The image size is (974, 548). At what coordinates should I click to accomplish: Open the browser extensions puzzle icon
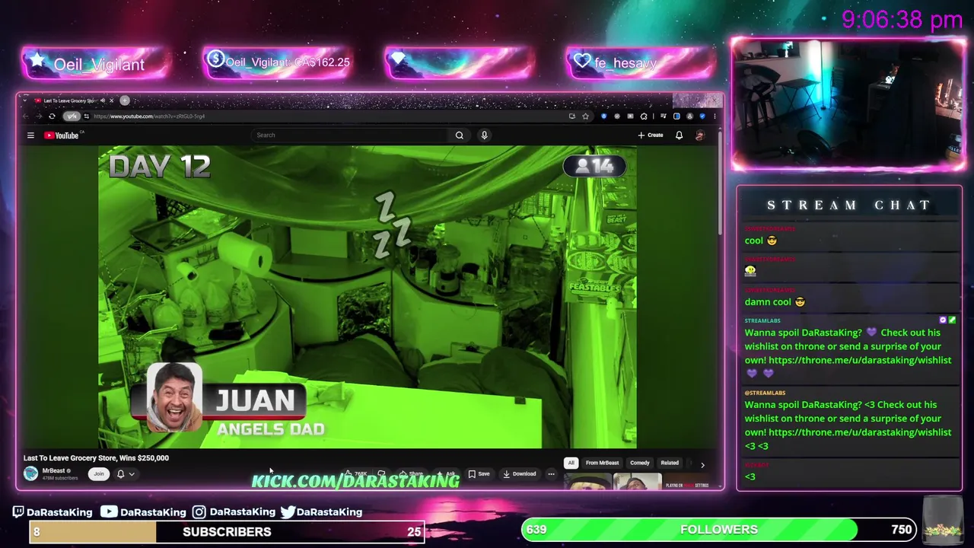tap(644, 116)
